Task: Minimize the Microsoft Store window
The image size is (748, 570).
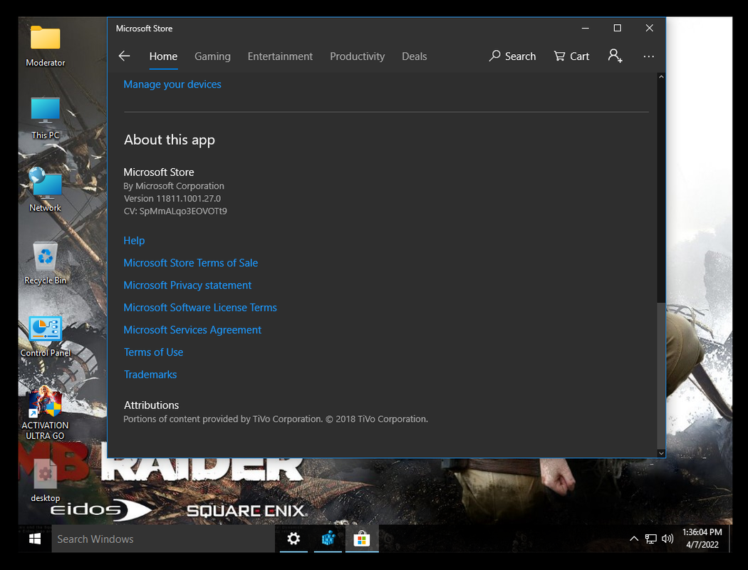Action: tap(586, 28)
